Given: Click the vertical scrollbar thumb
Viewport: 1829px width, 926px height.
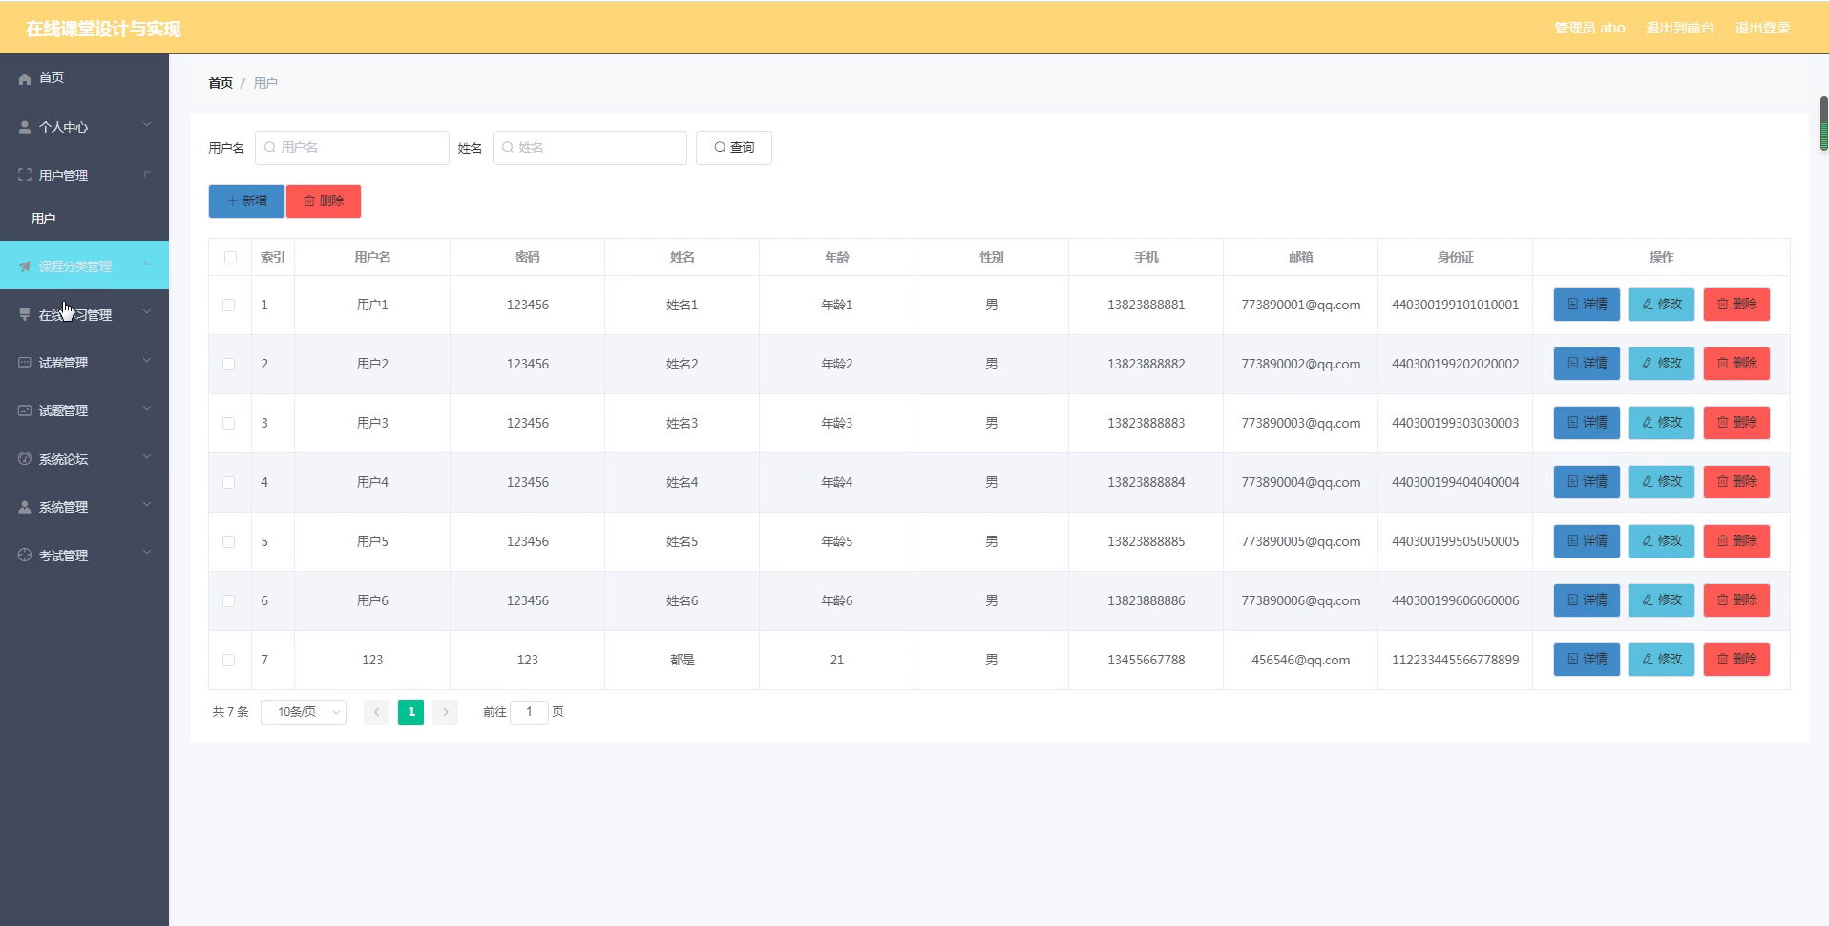Looking at the screenshot, I should click(x=1823, y=123).
